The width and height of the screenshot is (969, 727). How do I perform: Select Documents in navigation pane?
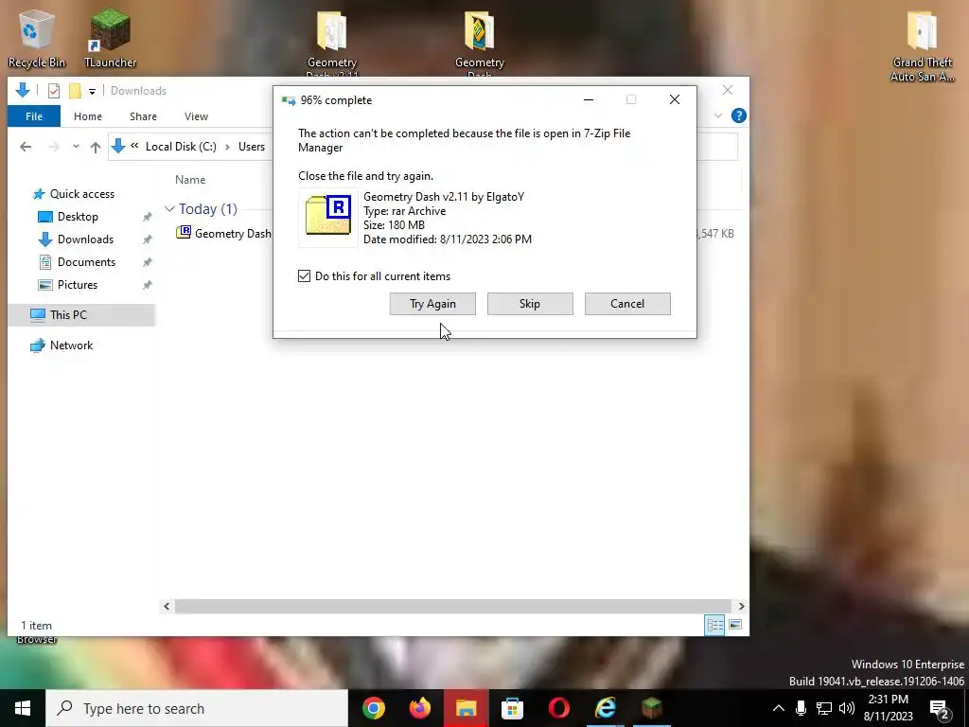(86, 262)
